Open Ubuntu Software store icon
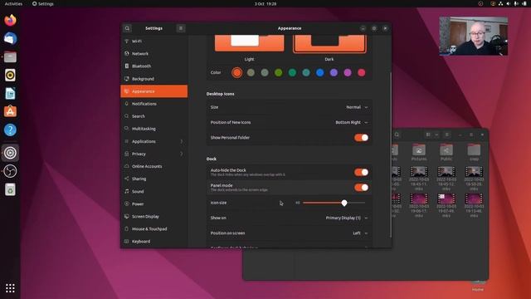The image size is (531, 299). [10, 111]
